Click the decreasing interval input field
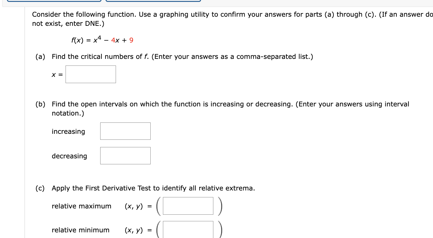This screenshot has height=238, width=433. tap(125, 156)
